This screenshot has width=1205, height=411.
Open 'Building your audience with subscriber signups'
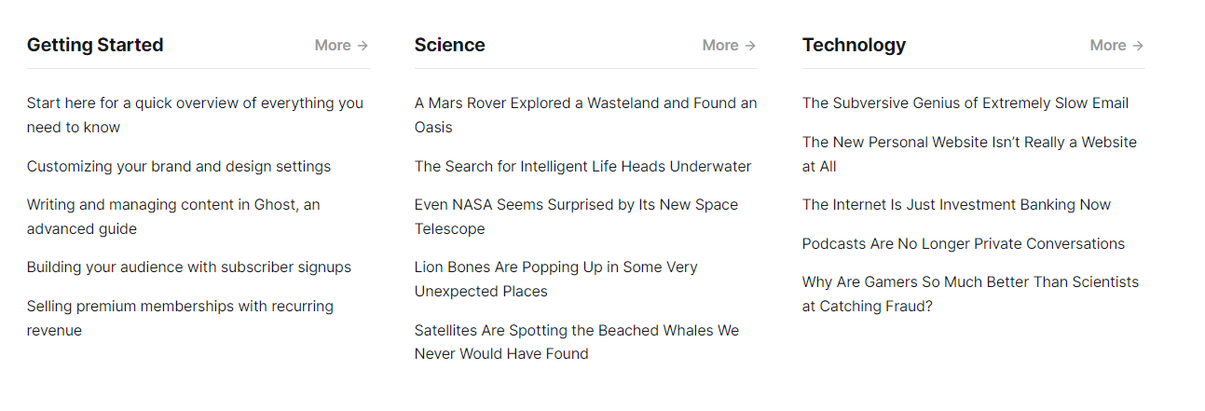[189, 267]
